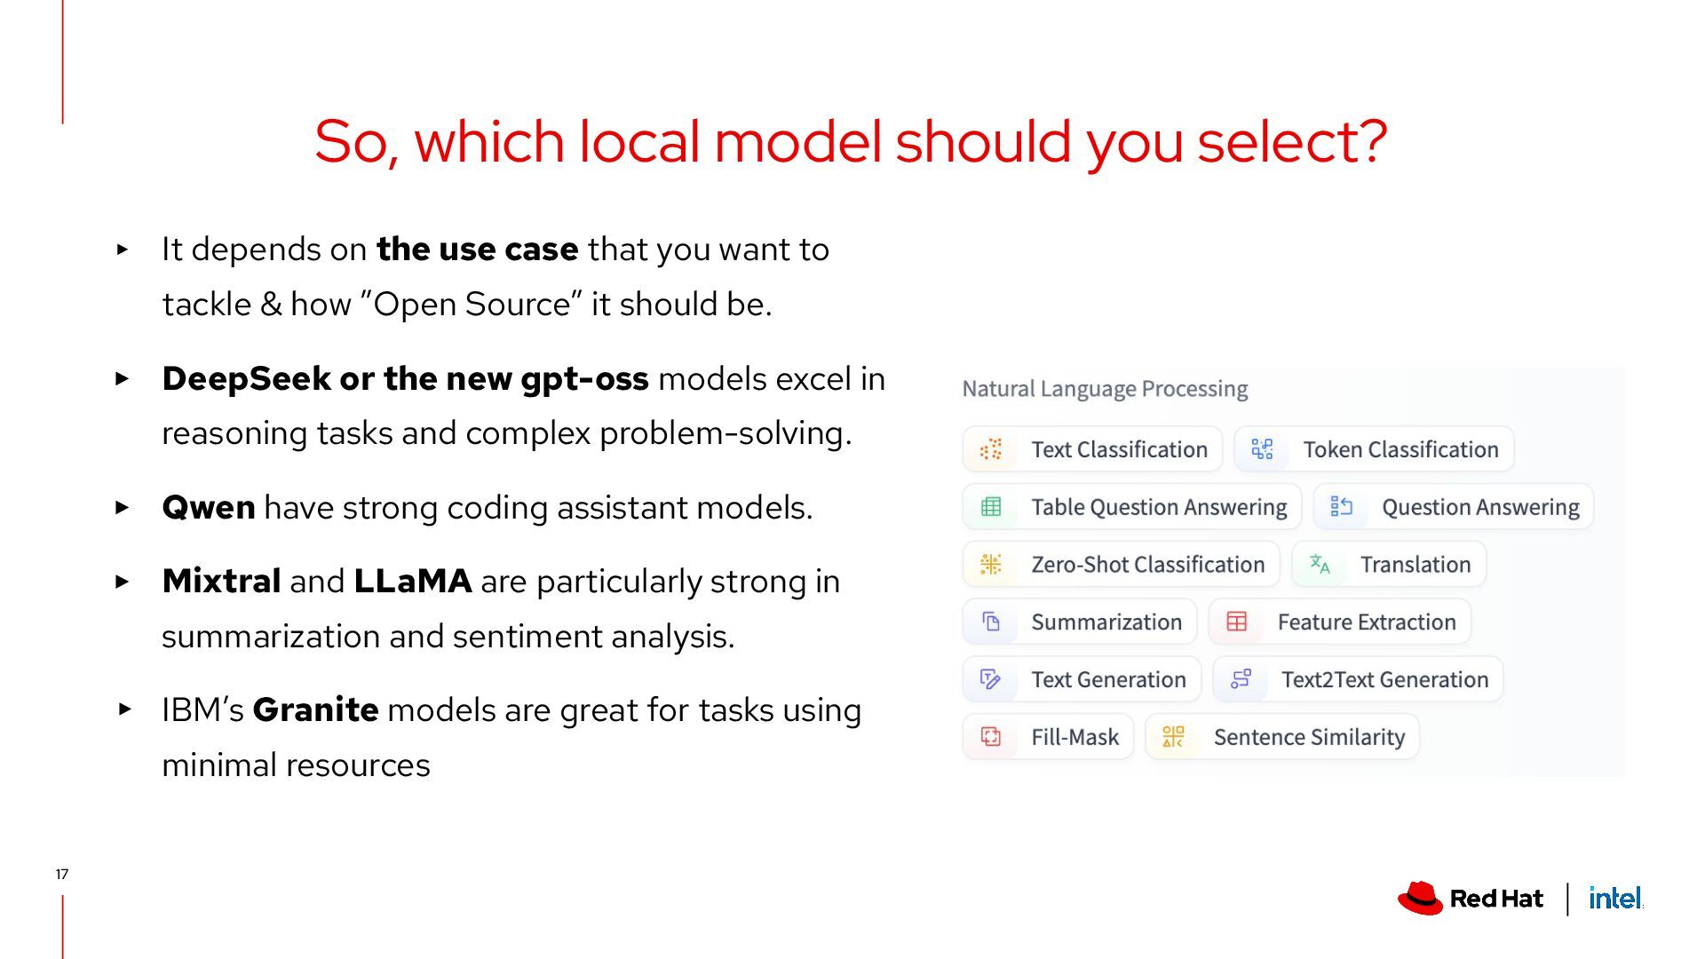Click the red Feature Extraction icon
This screenshot has height=959, width=1705.
pos(1237,622)
